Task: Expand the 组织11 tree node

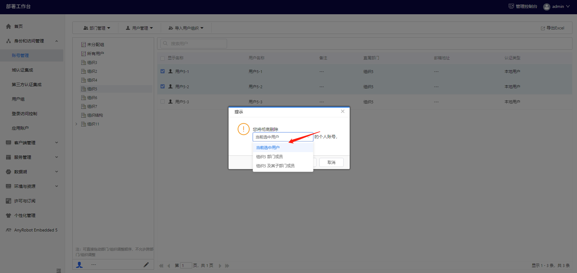Action: pyautogui.click(x=76, y=124)
